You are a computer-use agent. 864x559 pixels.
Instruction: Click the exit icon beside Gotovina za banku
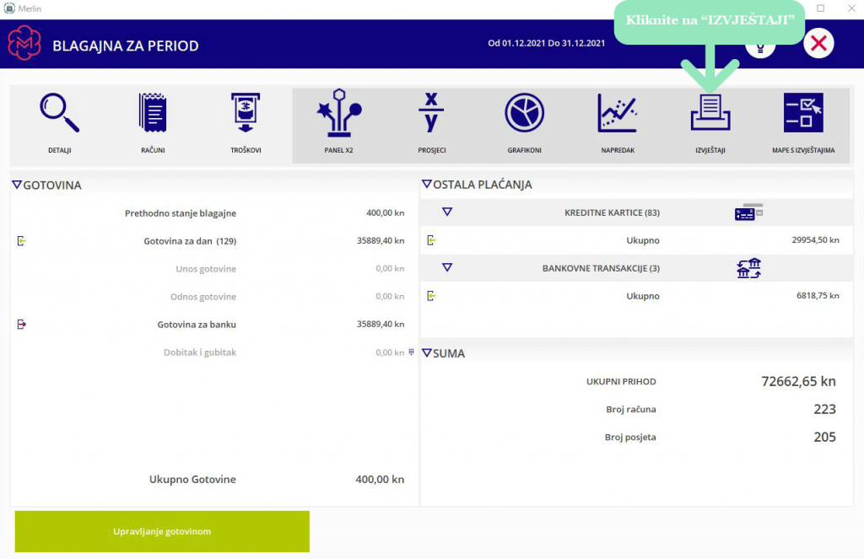click(x=21, y=324)
